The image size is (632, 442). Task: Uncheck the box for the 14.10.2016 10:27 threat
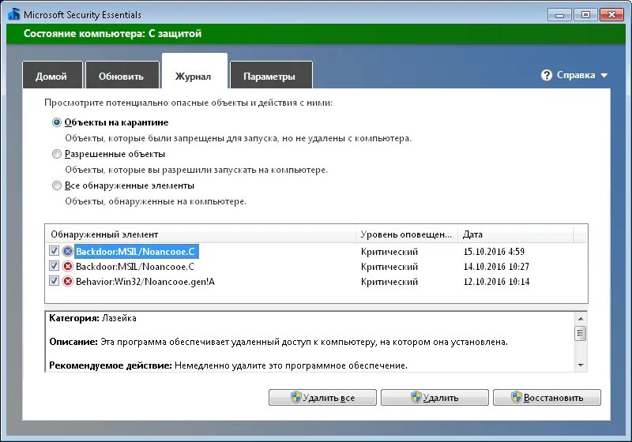coord(54,266)
